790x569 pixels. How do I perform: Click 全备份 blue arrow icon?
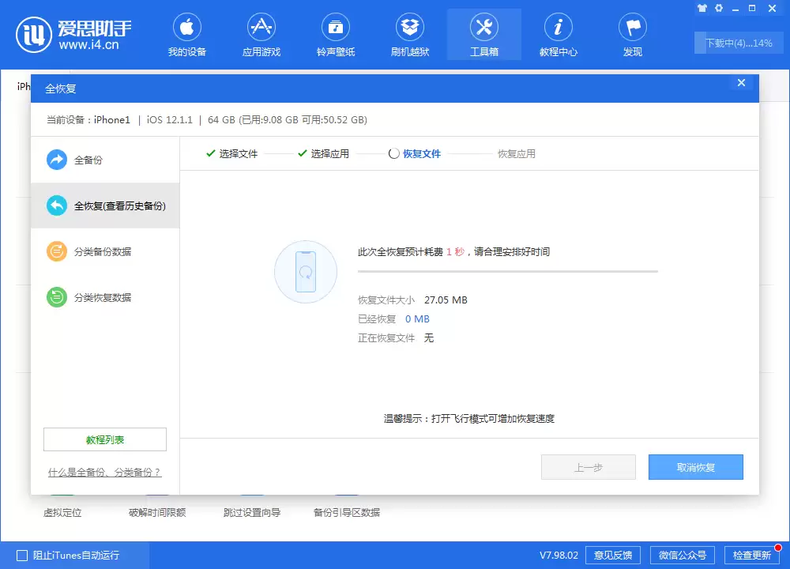(x=57, y=160)
